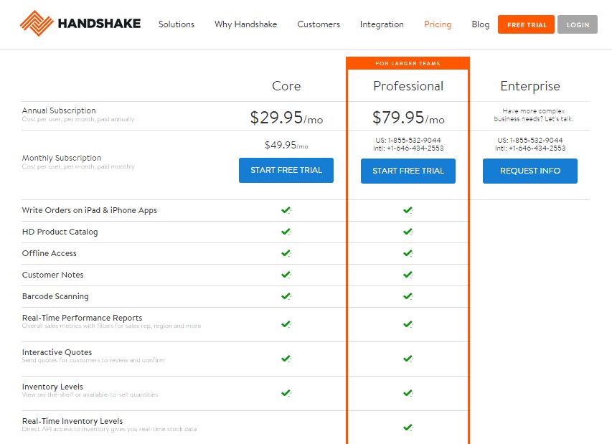The width and height of the screenshot is (612, 444).
Task: Click Professional checkmark for Real-Time Performance Reports
Action: tap(408, 323)
